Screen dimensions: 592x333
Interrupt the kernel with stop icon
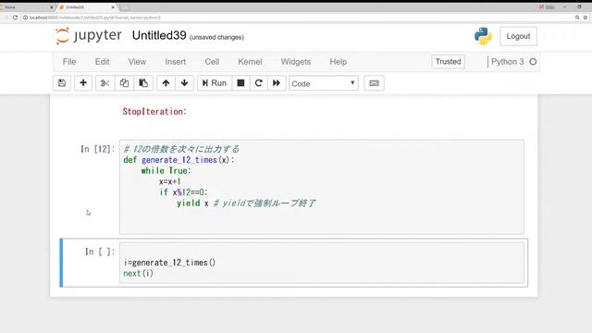point(240,83)
